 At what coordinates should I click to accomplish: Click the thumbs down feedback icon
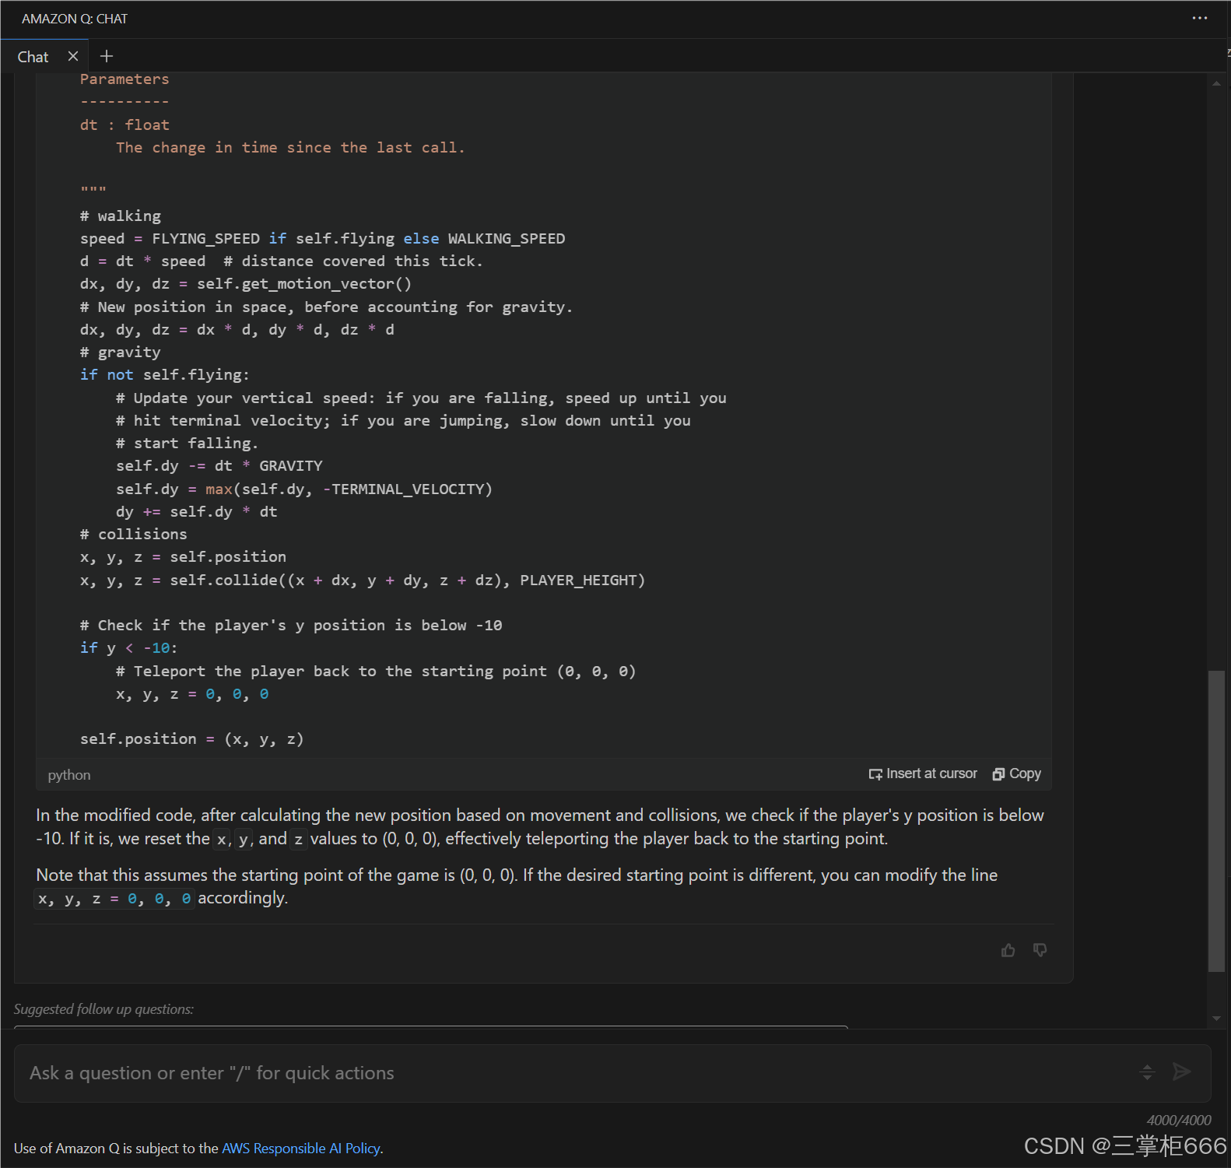click(1040, 950)
